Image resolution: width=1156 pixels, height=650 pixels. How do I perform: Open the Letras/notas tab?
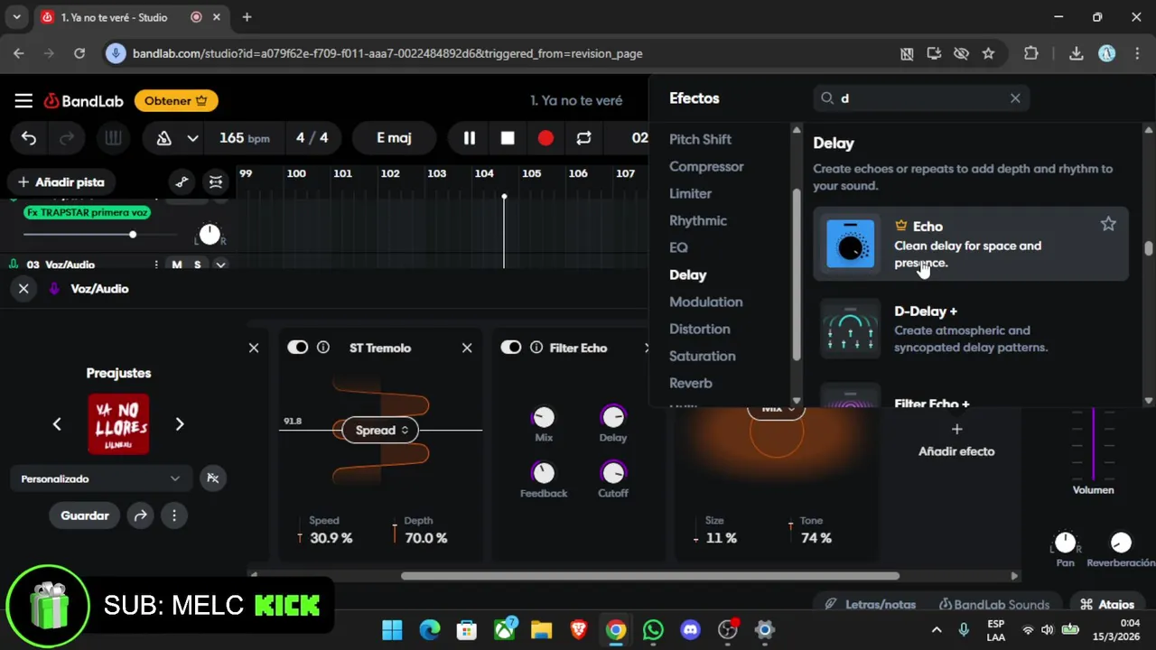point(871,604)
